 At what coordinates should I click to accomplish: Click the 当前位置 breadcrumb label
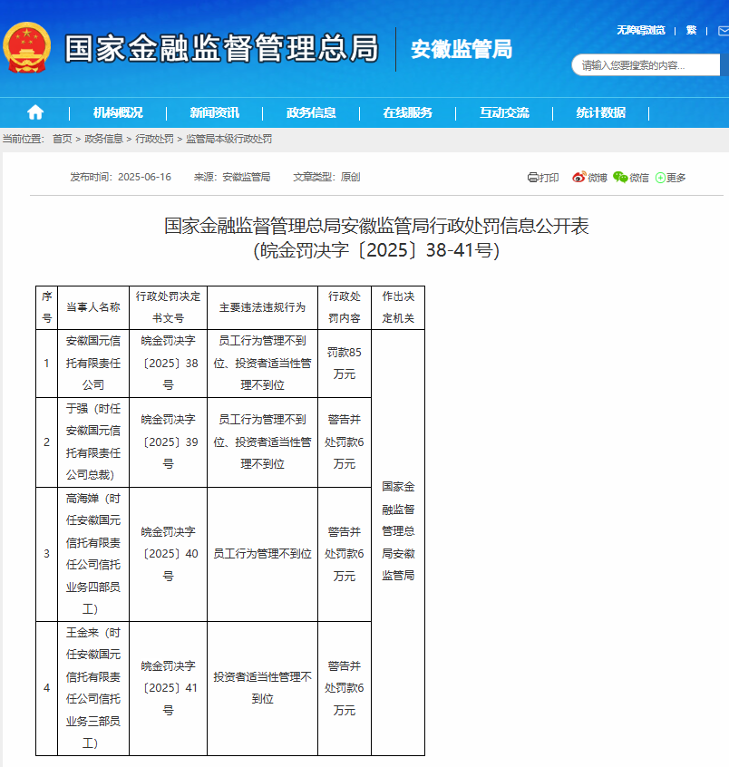click(23, 139)
